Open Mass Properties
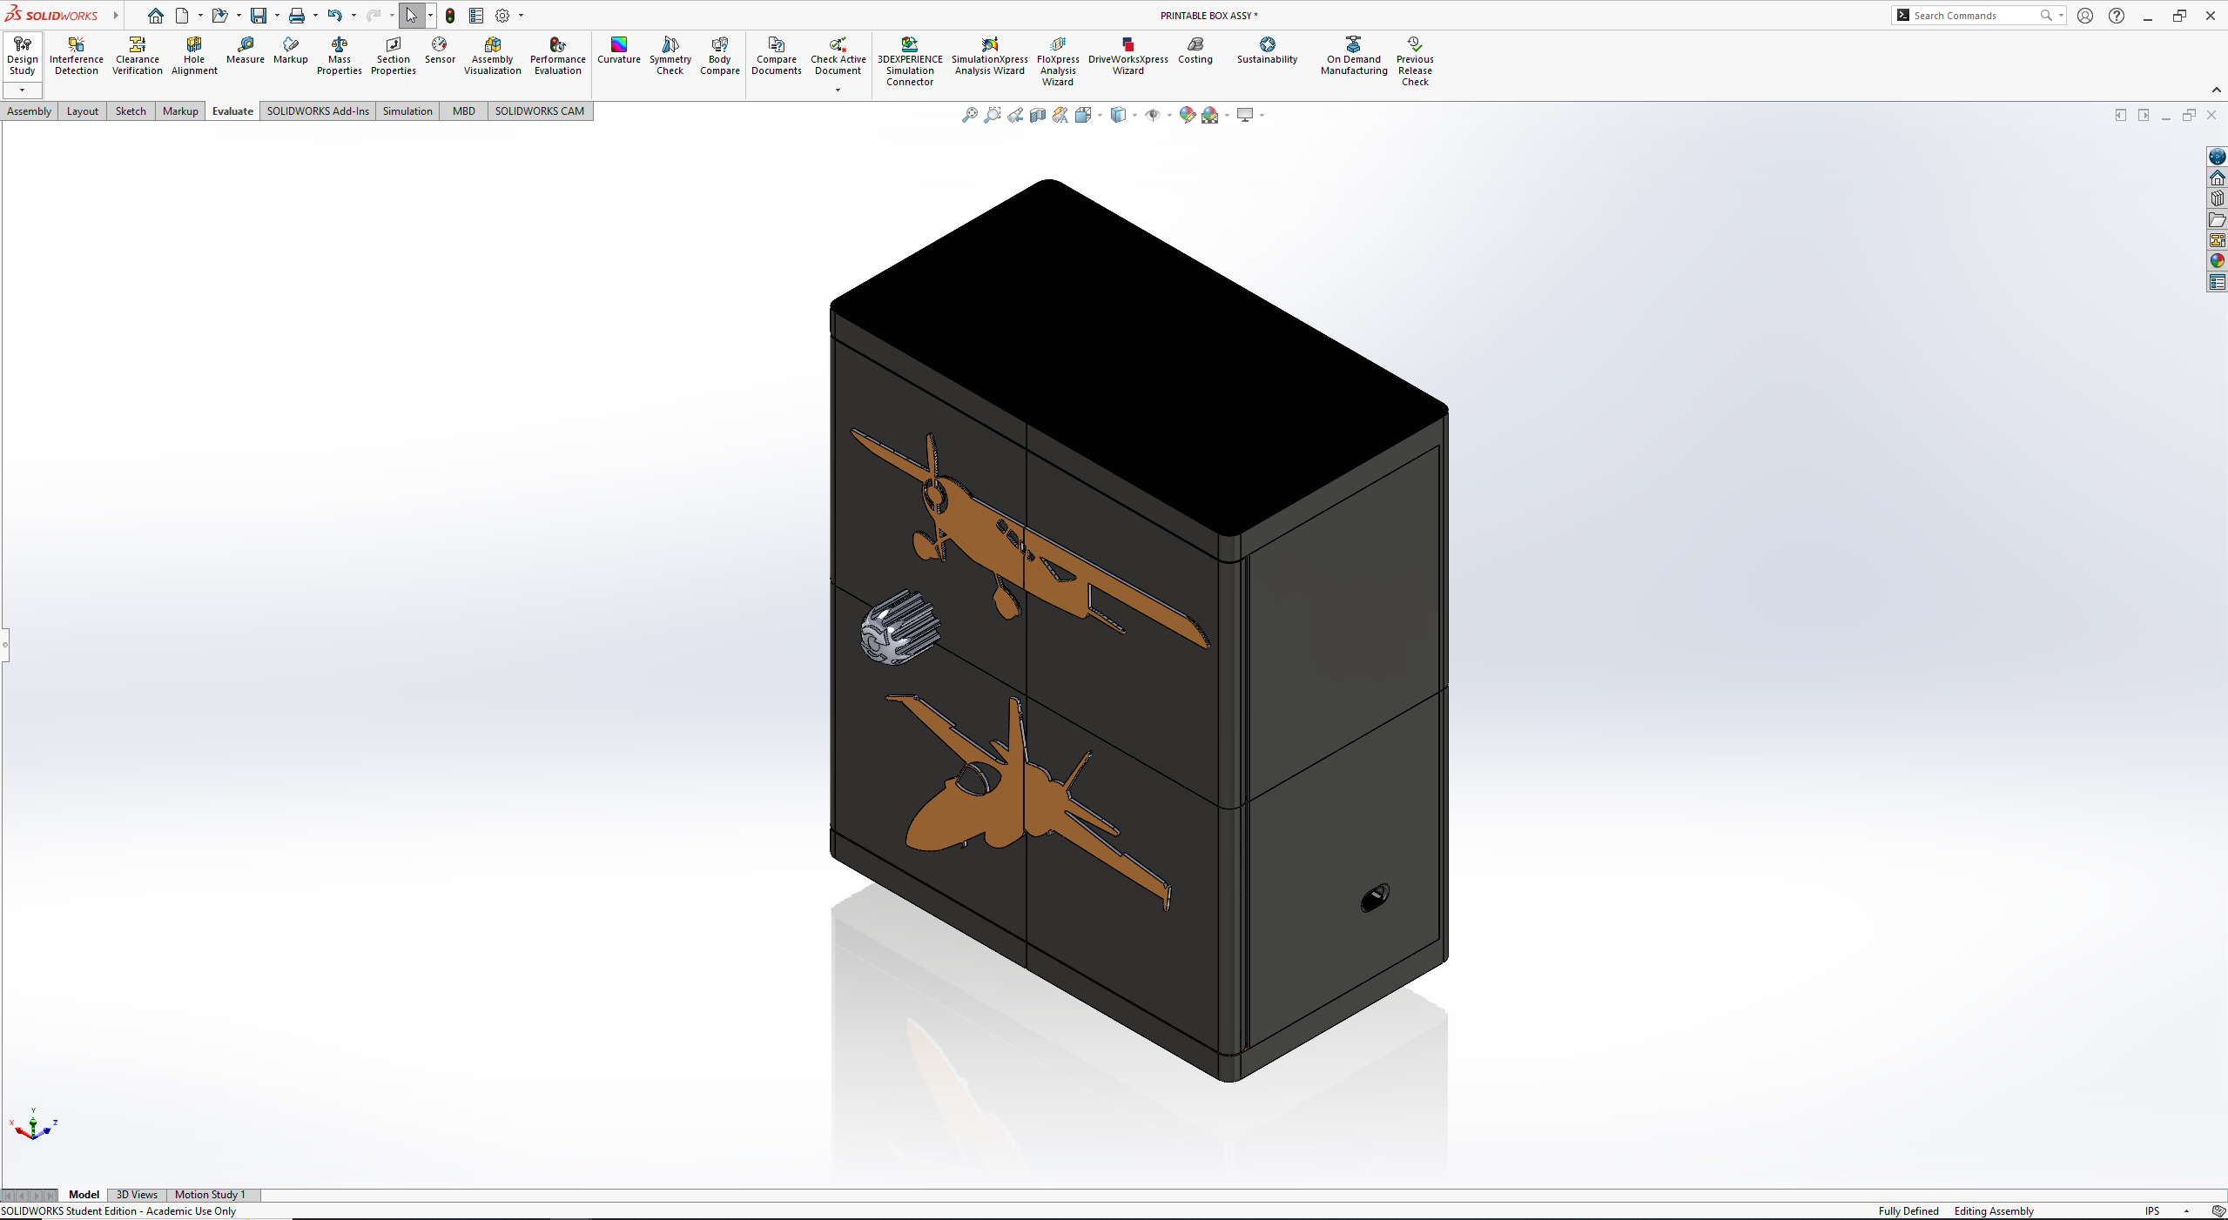Image resolution: width=2228 pixels, height=1220 pixels. 339,56
